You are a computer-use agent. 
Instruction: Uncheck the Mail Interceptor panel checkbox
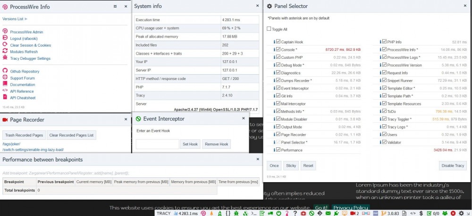point(278,104)
